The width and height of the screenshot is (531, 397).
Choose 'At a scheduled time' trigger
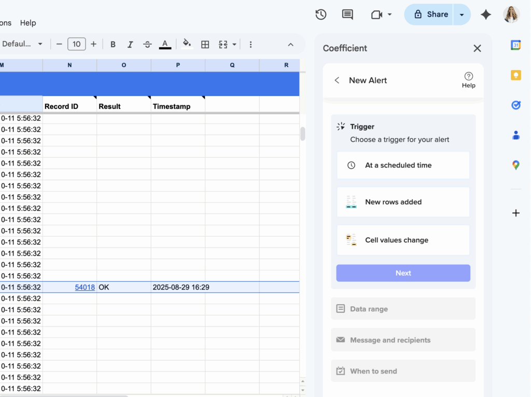click(x=403, y=165)
